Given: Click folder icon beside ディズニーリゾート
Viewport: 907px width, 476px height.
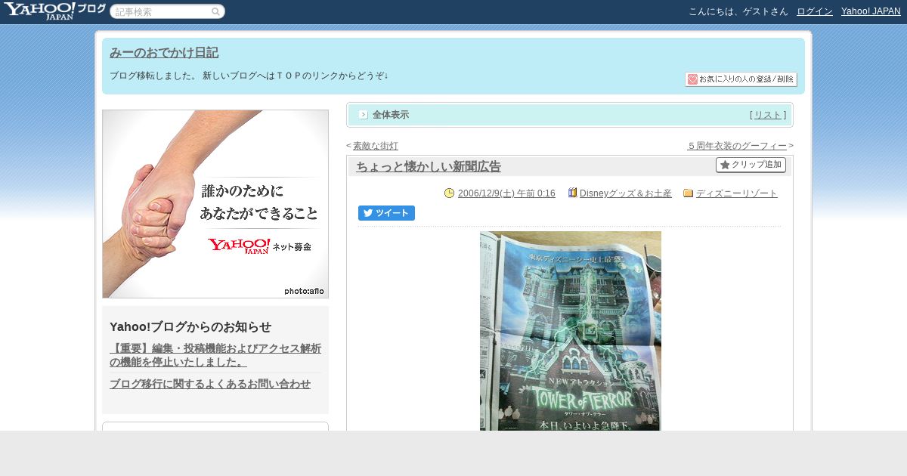Looking at the screenshot, I should click(688, 193).
